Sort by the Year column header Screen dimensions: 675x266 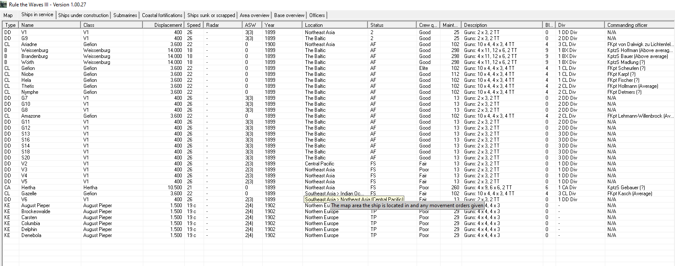[282, 25]
